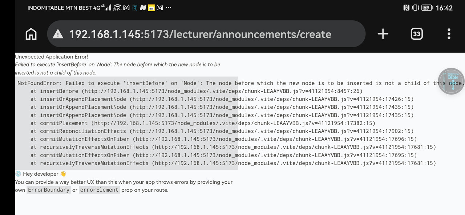Click the 'Hey developer' text
Screen dimensions: 465x215
(41, 174)
